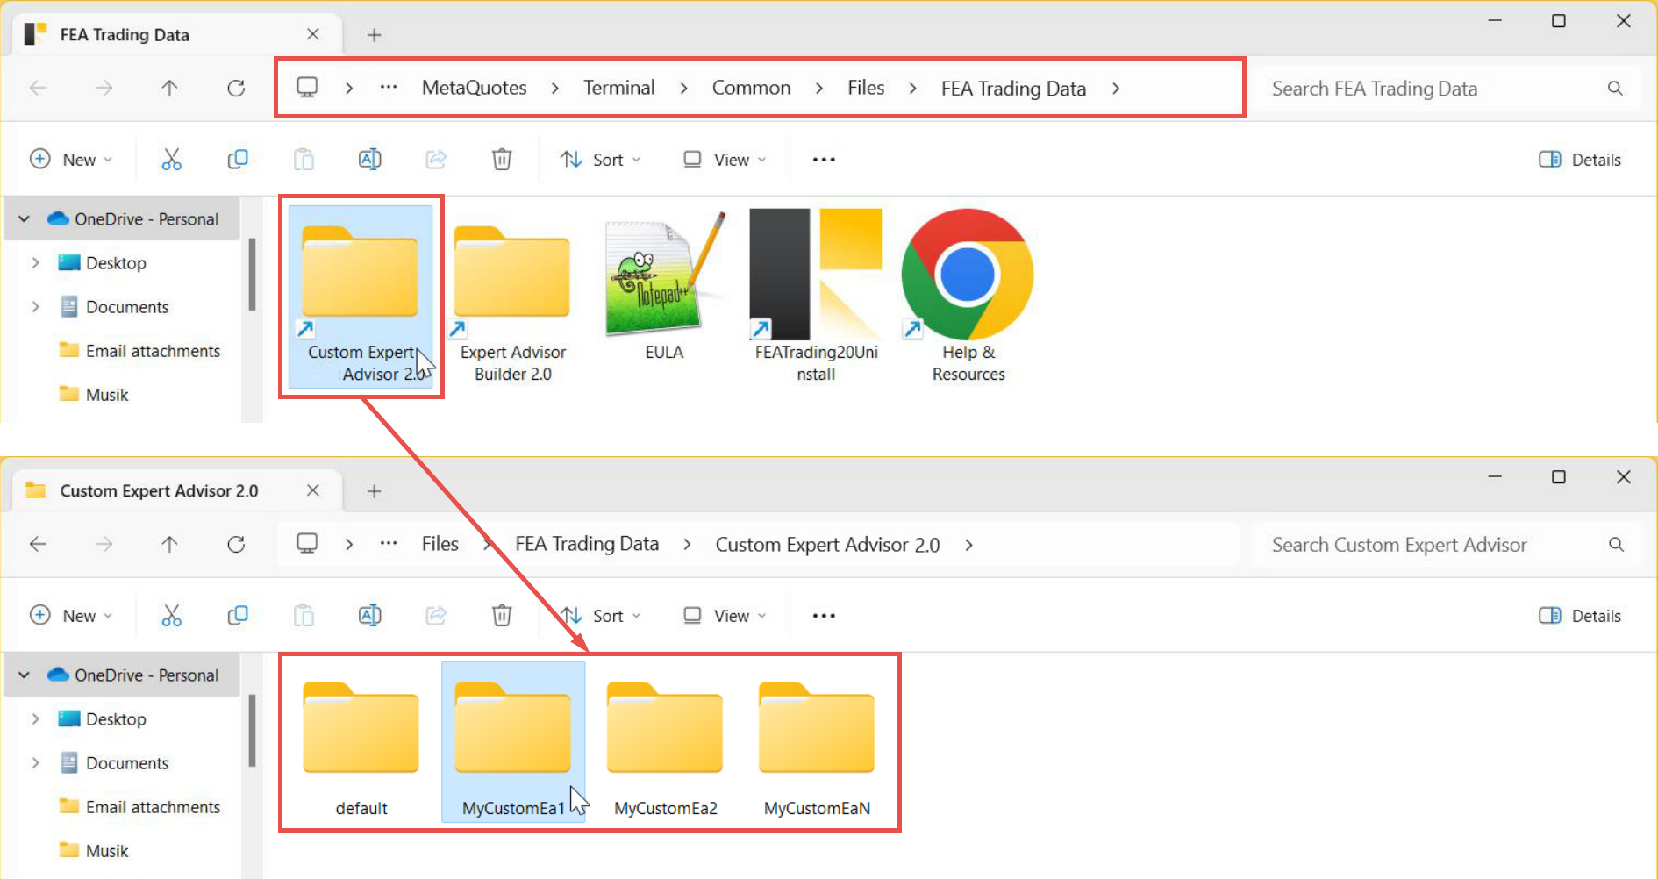Image resolution: width=1658 pixels, height=879 pixels.
Task: Click Share icon in FEA Trading Data window
Action: click(x=436, y=160)
